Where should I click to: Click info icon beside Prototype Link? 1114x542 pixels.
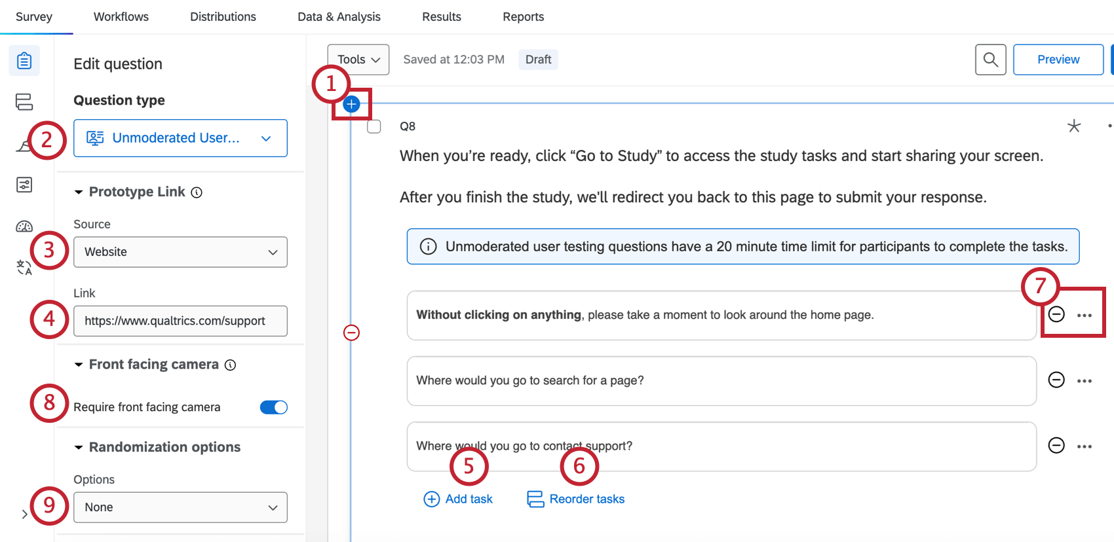pyautogui.click(x=197, y=192)
